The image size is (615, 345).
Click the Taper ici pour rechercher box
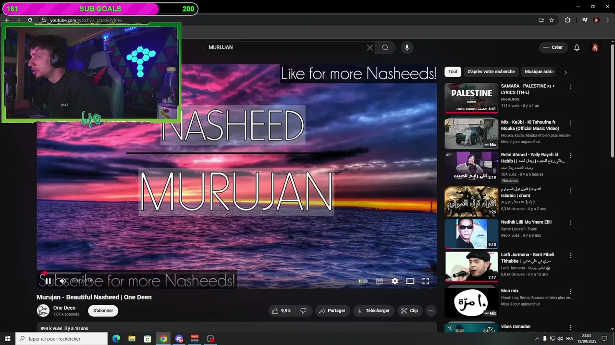click(x=61, y=339)
